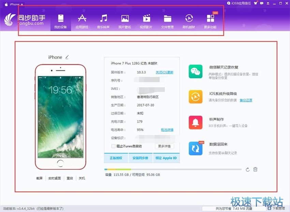This screenshot has height=212, width=290.
Task: Click the pencil icon to rename iPhone
Action: (x=67, y=57)
